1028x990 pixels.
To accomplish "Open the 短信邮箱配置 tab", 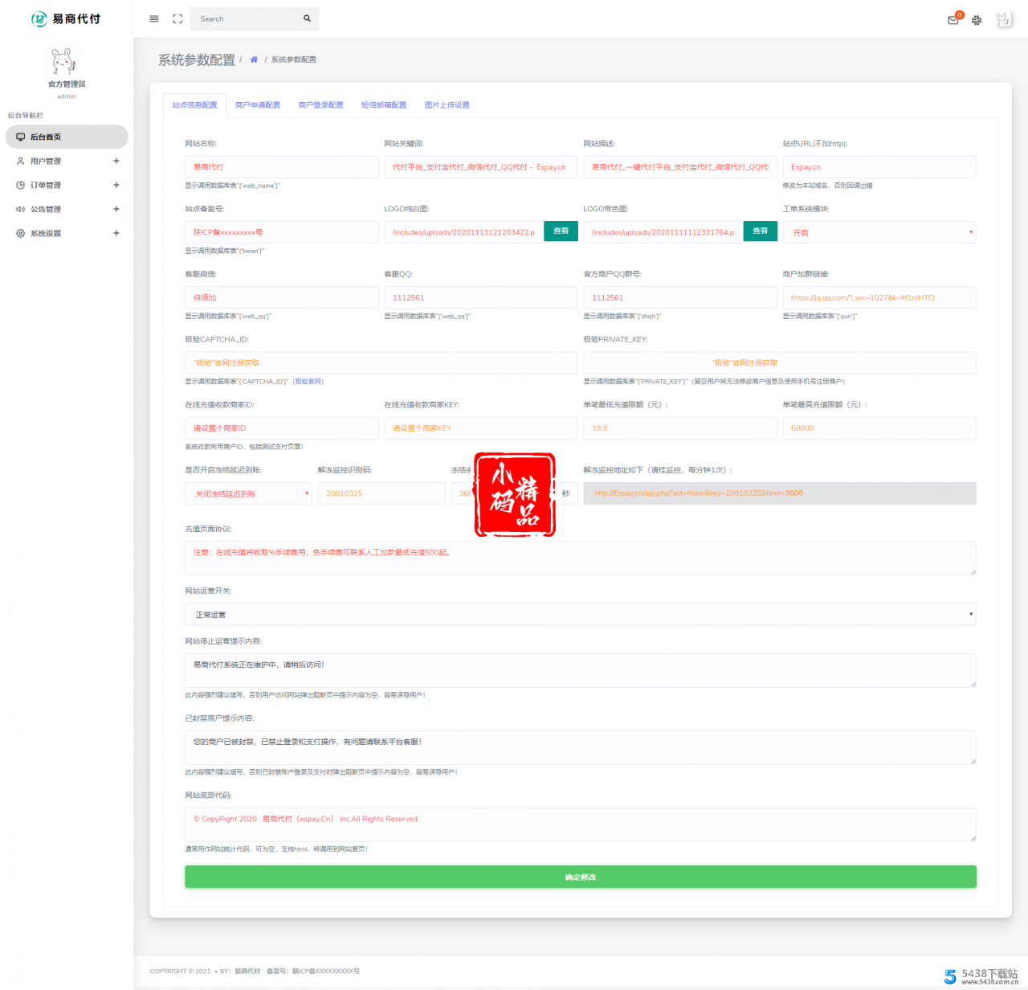I will pos(384,105).
